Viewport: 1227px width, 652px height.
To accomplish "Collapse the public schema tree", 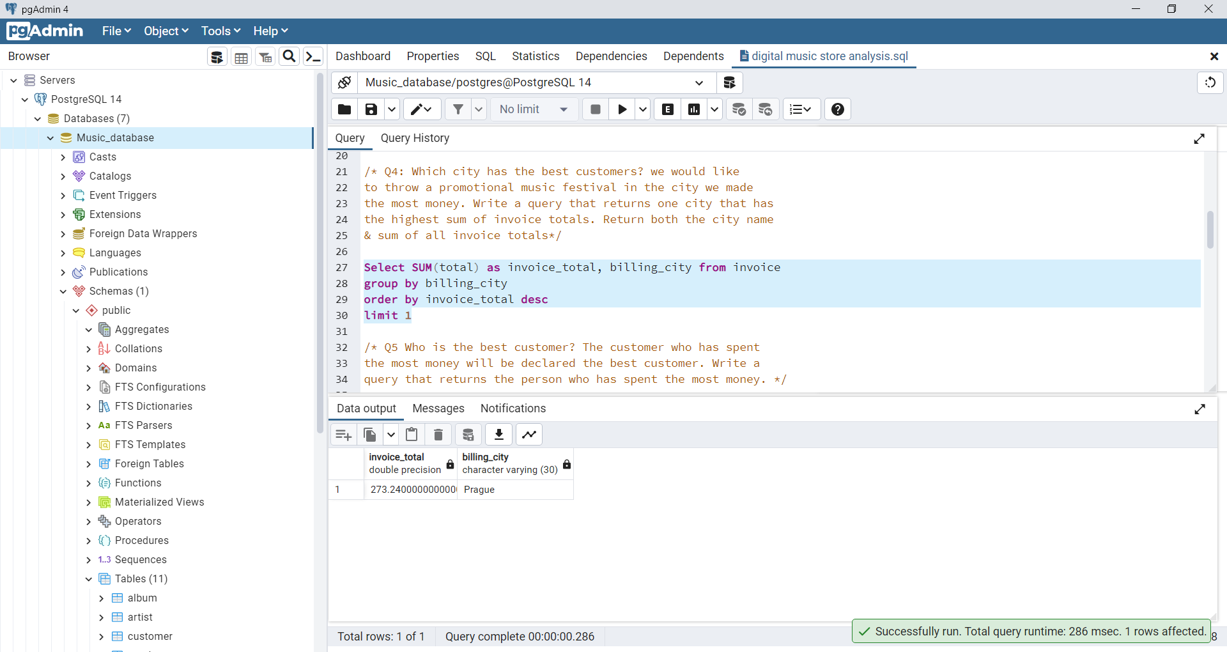I will coord(75,310).
